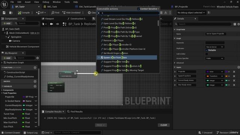
Task: Toggle the Reliable checkbox
Action: click(x=207, y=50)
